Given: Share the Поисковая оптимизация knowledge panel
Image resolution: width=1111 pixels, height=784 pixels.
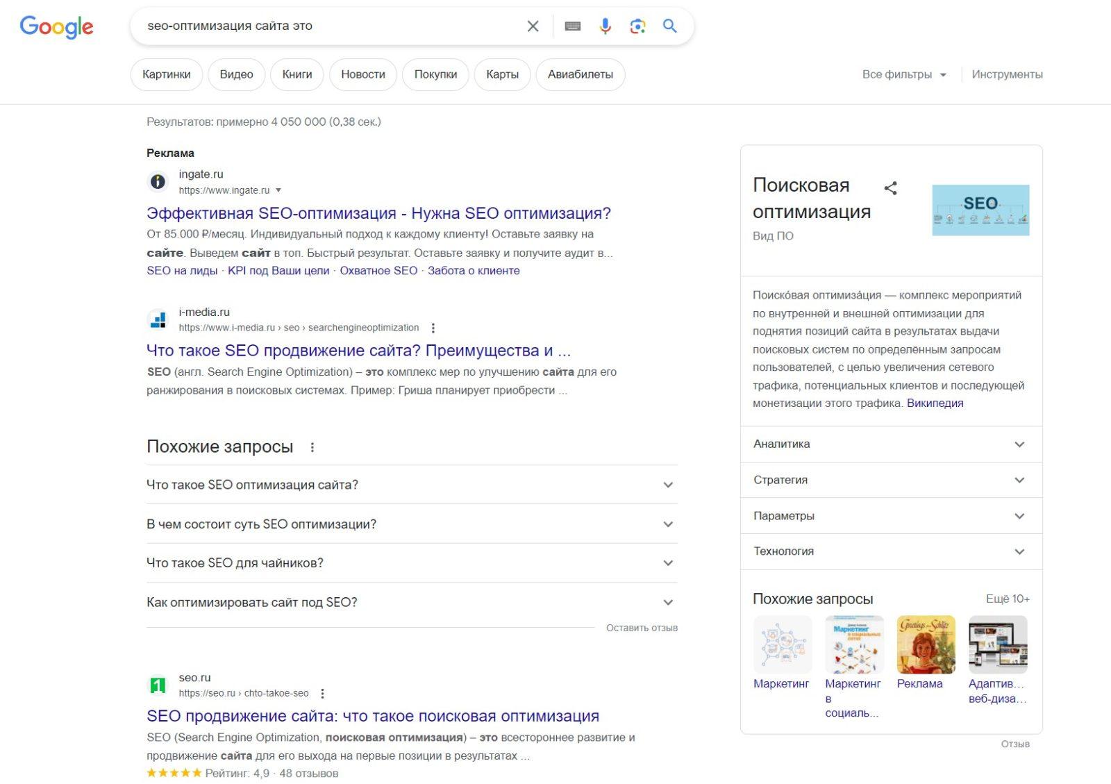Looking at the screenshot, I should point(891,188).
